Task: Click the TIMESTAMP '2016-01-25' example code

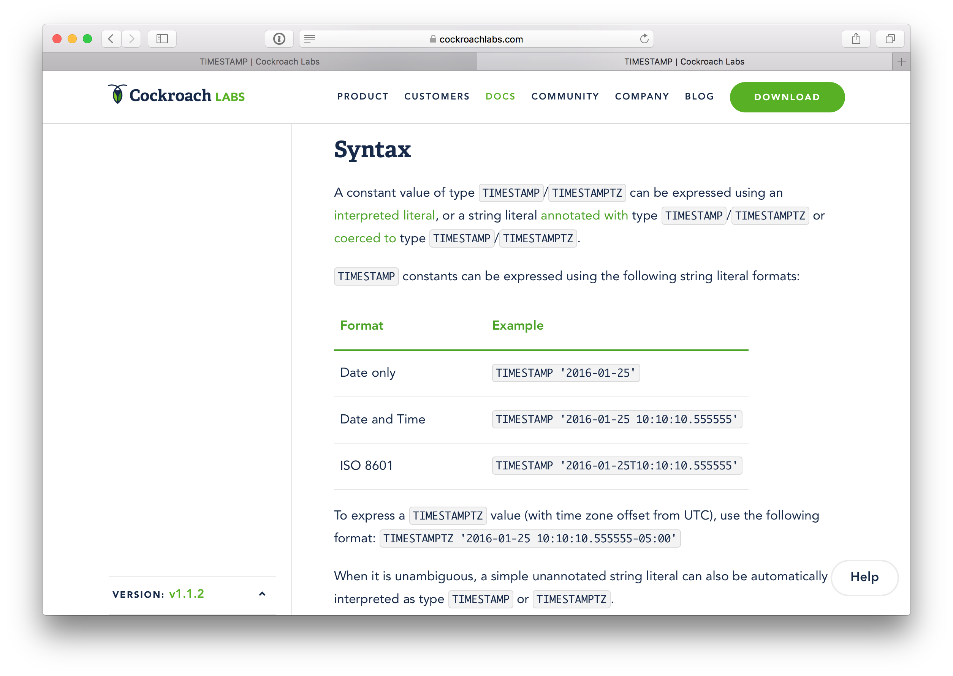Action: 566,373
